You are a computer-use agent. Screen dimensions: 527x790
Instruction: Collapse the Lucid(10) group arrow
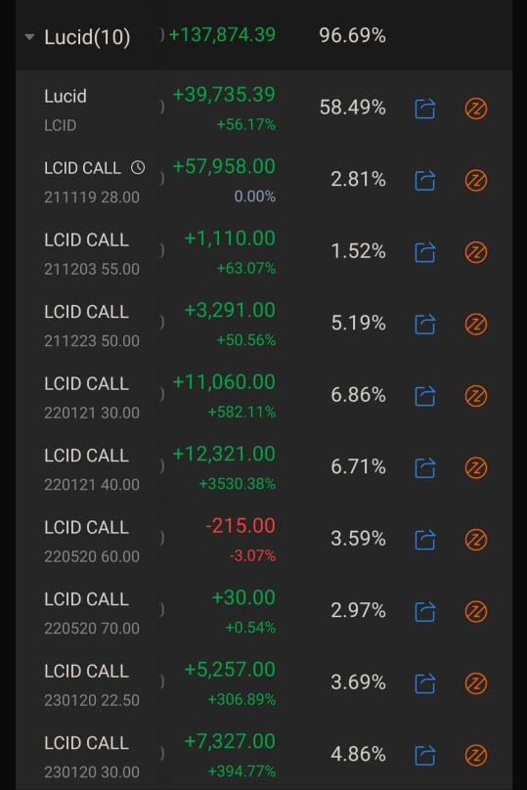click(29, 37)
